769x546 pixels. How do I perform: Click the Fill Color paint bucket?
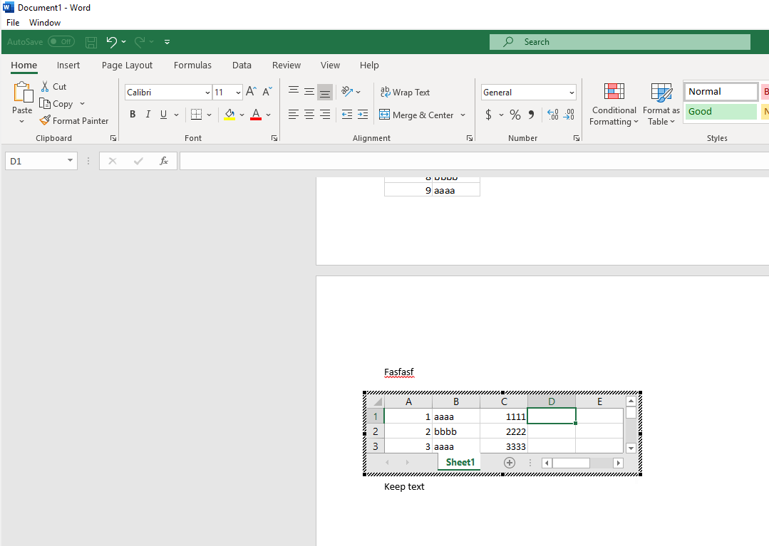[229, 115]
